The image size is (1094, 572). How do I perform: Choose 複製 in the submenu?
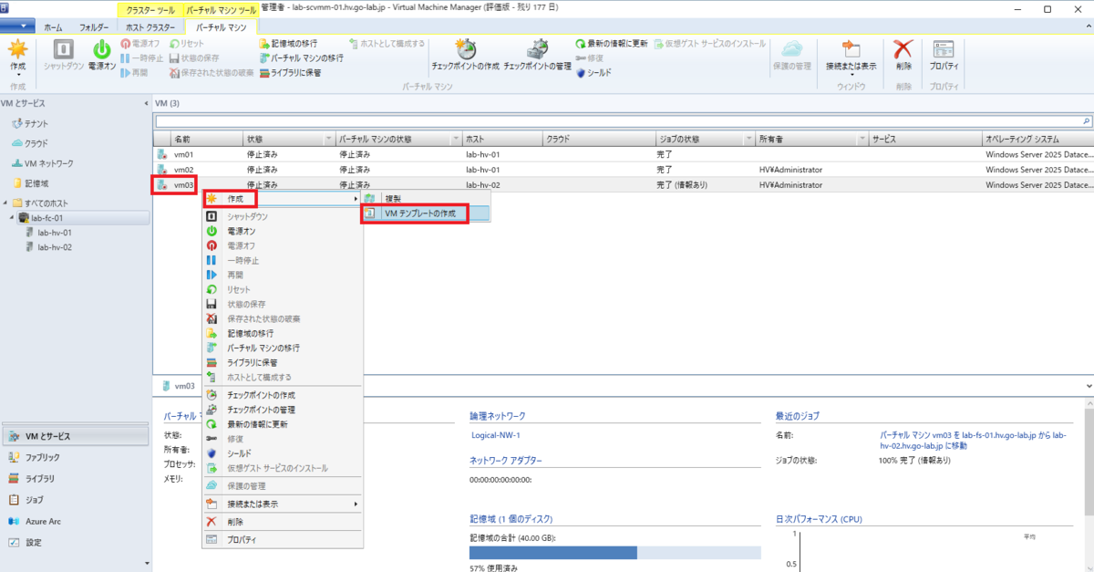click(425, 198)
